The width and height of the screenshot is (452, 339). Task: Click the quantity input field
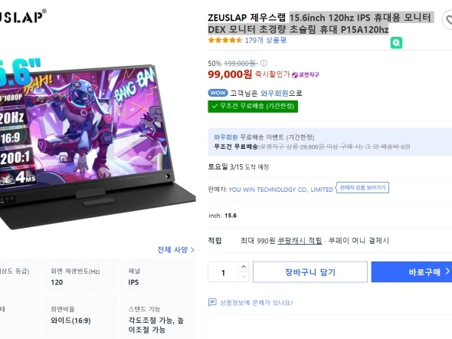coord(224,272)
